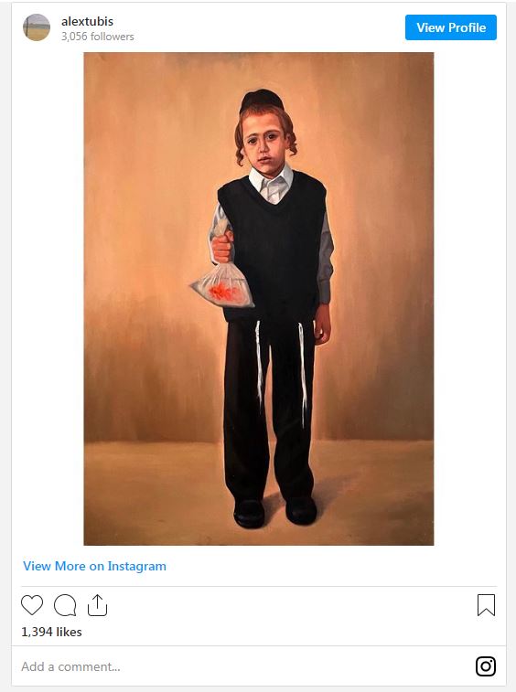Open comments via the speech bubble icon
The image size is (516, 692).
click(65, 605)
